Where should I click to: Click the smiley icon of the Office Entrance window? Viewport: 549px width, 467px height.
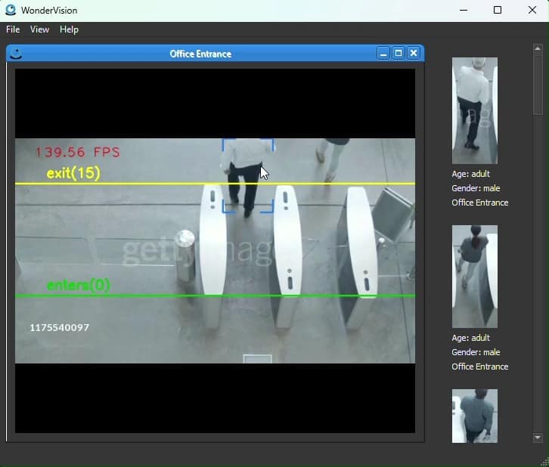click(16, 54)
